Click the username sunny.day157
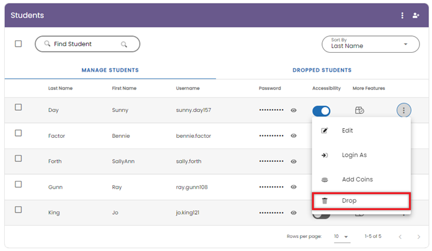The height and width of the screenshot is (251, 432). 193,110
